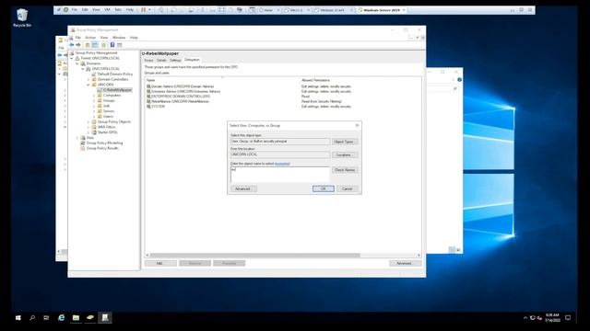Click the Locations button
This screenshot has width=590, height=331.
[344, 154]
